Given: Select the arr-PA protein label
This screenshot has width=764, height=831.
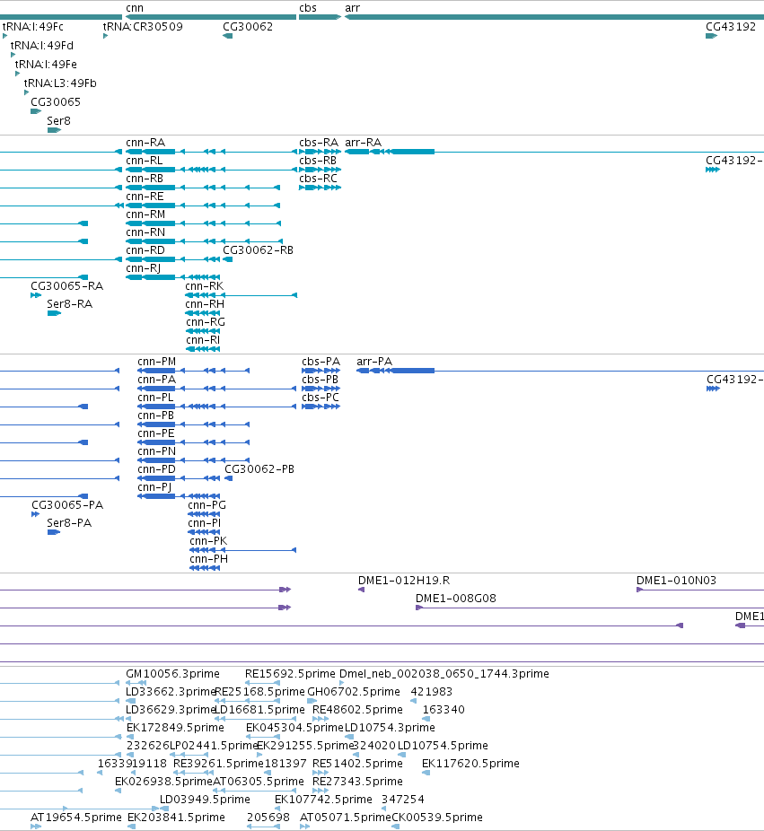Looking at the screenshot, I should pos(374,362).
